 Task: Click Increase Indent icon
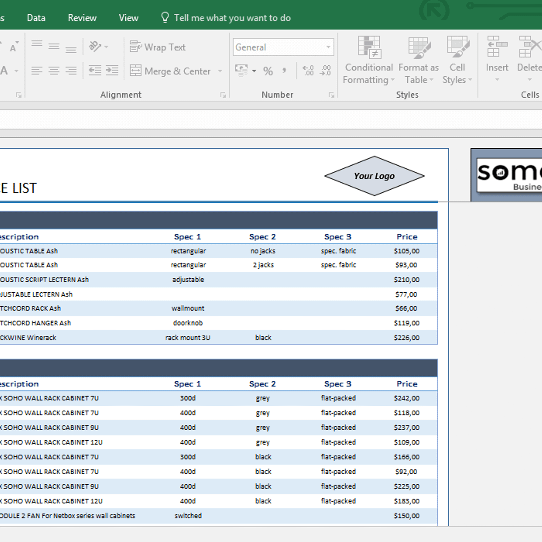coord(112,70)
